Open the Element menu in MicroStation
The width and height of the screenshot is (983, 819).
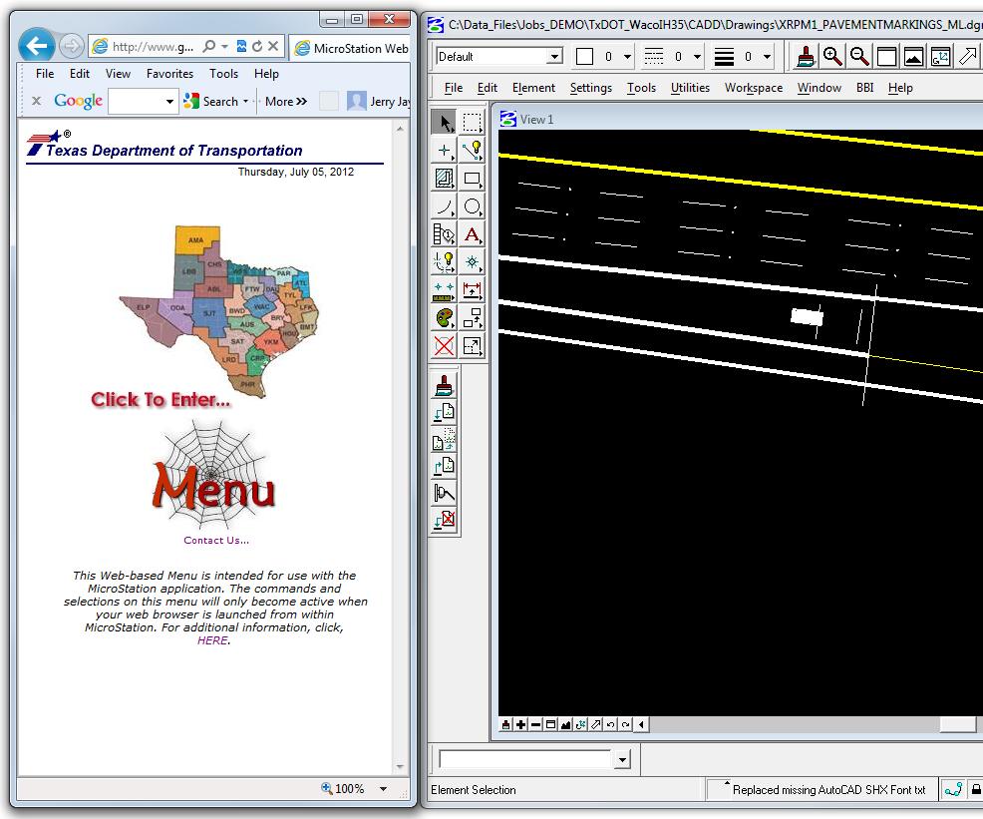[533, 88]
